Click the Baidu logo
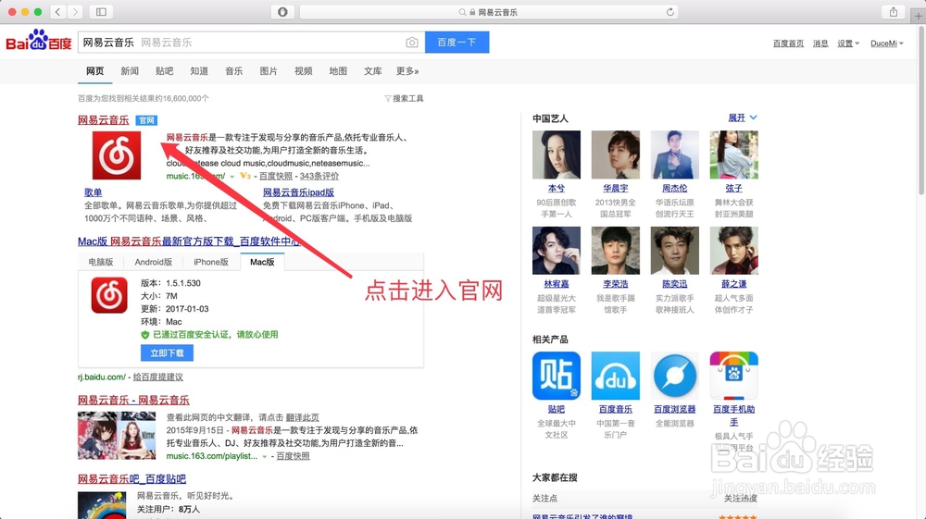 [x=38, y=41]
